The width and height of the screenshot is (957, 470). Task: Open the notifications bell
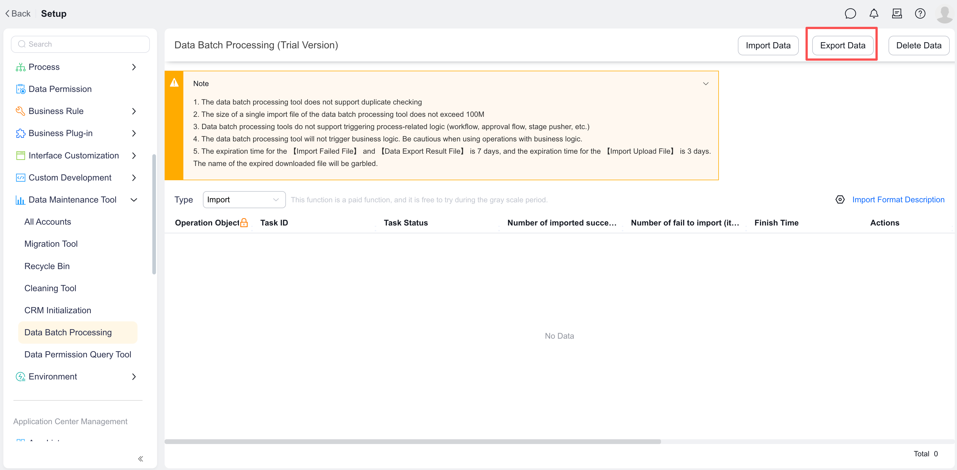click(x=874, y=14)
